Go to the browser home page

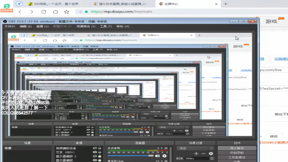(55, 12)
